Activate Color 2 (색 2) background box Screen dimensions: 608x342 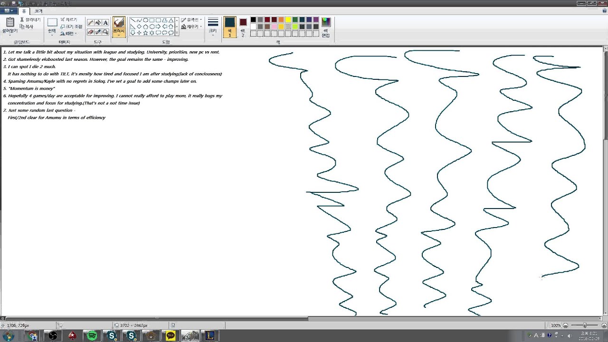tap(243, 28)
